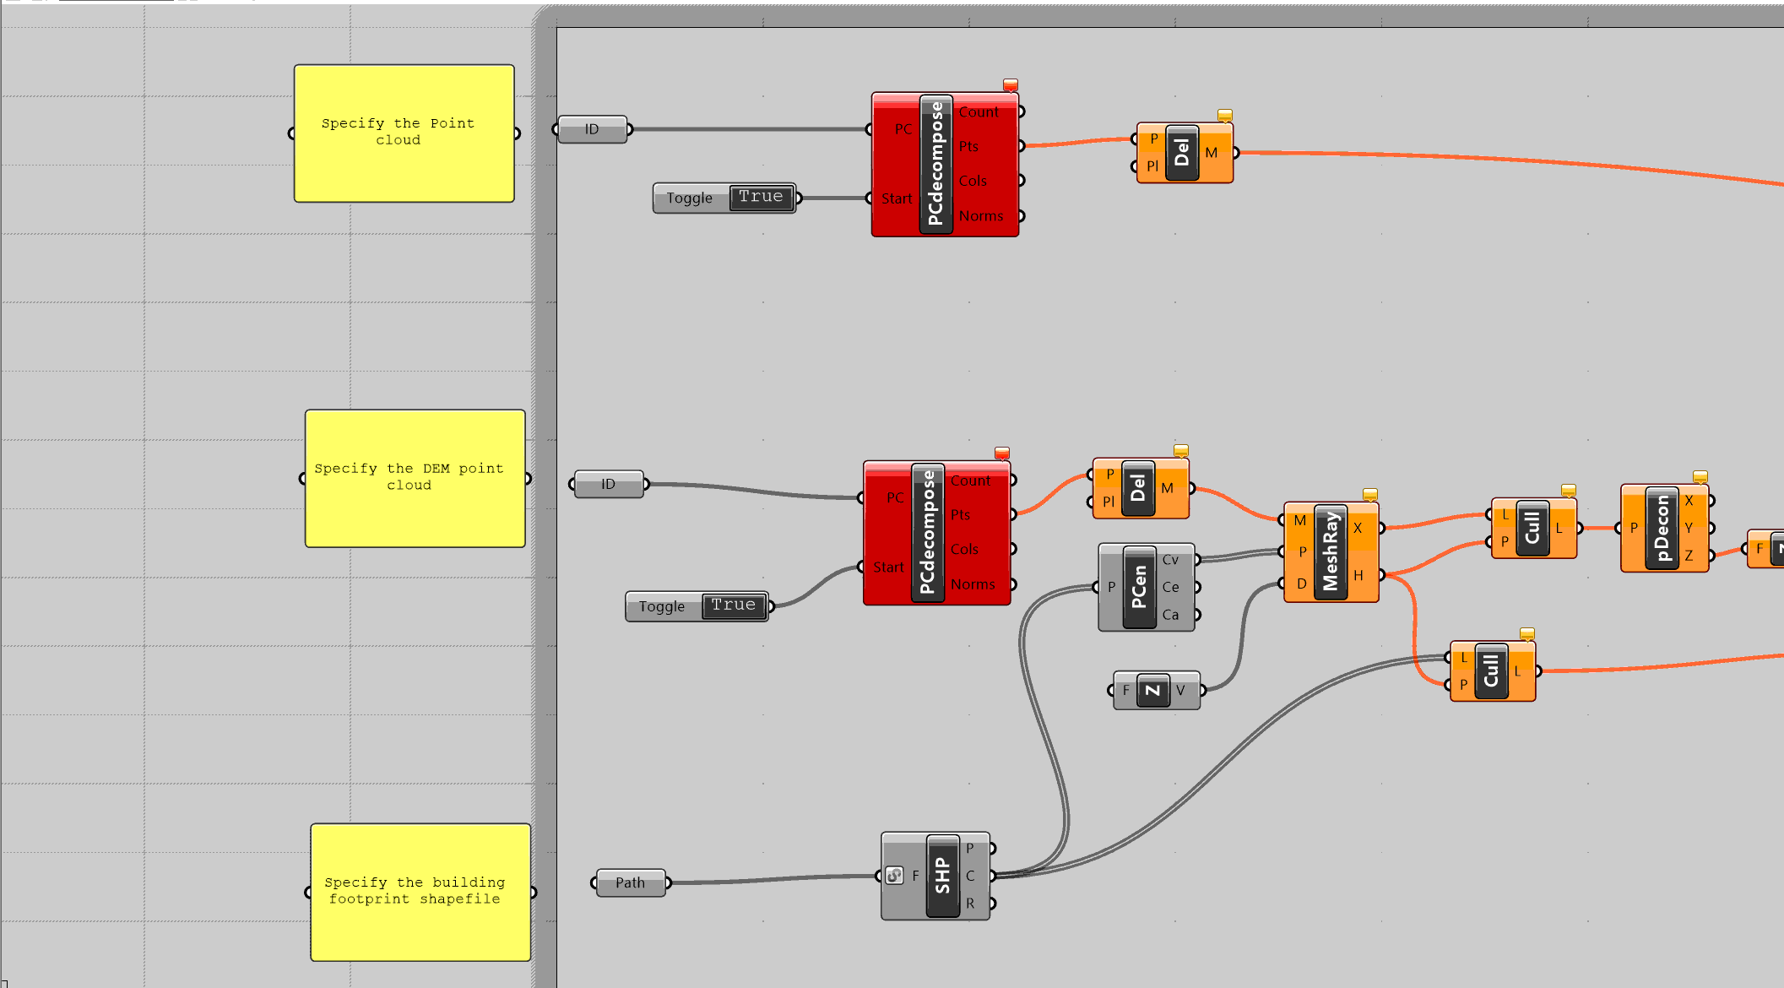
Task: Click the ID parameter beside Point cloud note
Action: (592, 129)
